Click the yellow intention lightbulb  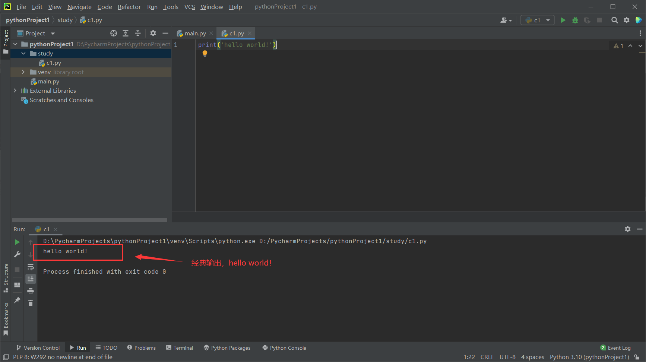[x=205, y=54]
